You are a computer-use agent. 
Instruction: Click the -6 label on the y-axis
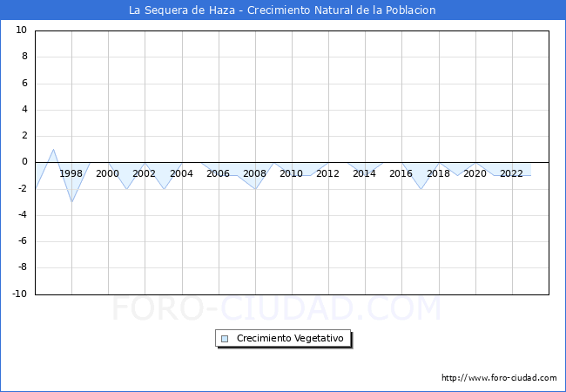point(22,241)
